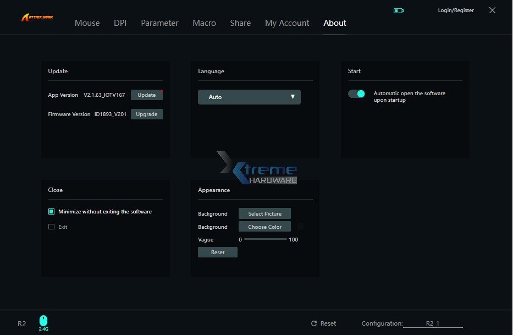The image size is (513, 335).
Task: Click the circular reset arrow icon
Action: tap(313, 323)
